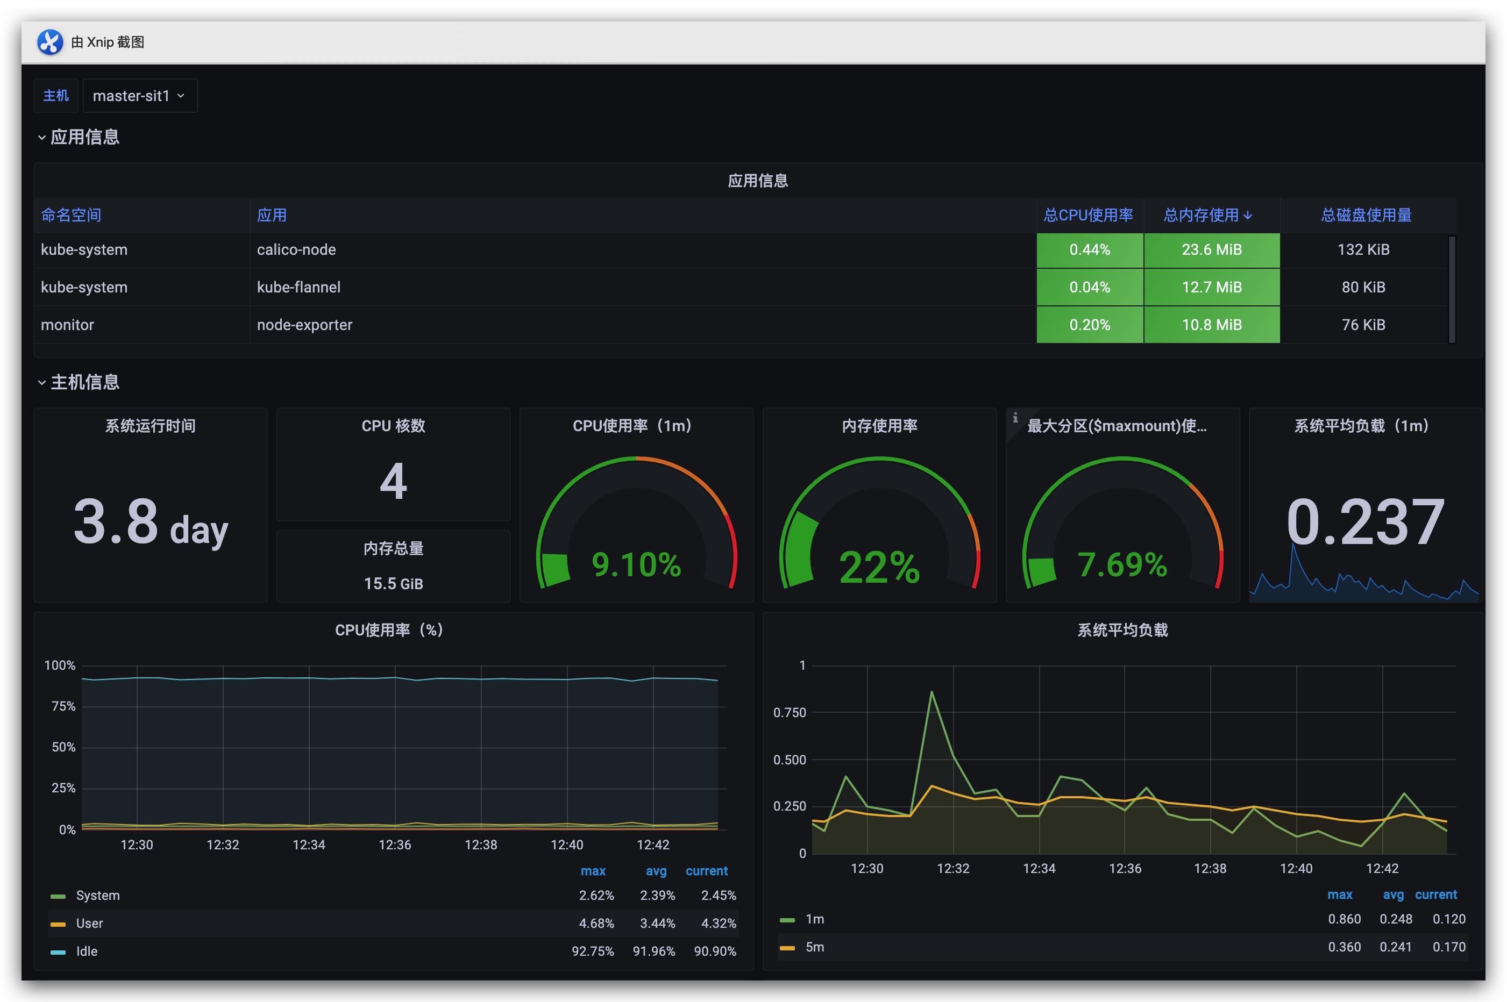Click the sort arrow on 总内存使用 column

coord(1247,216)
